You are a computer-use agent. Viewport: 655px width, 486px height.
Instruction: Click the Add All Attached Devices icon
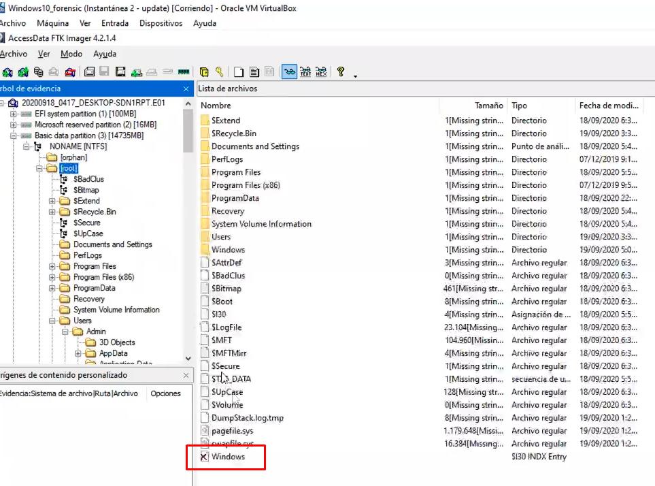click(23, 72)
